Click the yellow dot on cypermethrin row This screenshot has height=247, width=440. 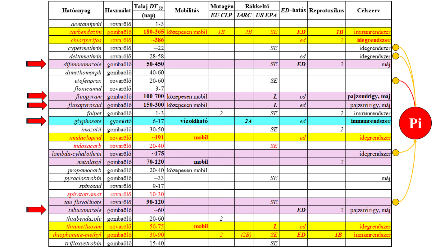[396, 48]
